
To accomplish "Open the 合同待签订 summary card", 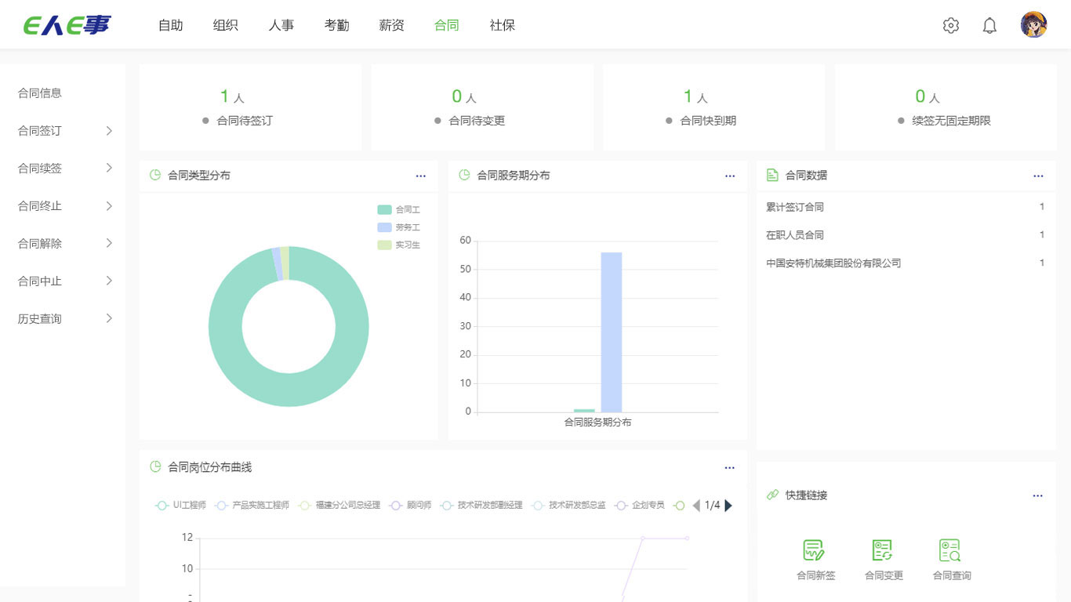I will click(250, 107).
